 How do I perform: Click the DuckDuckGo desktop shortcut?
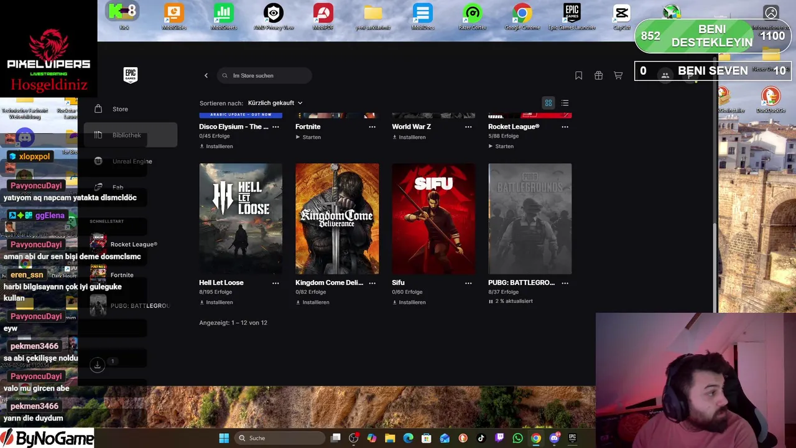pos(771,100)
